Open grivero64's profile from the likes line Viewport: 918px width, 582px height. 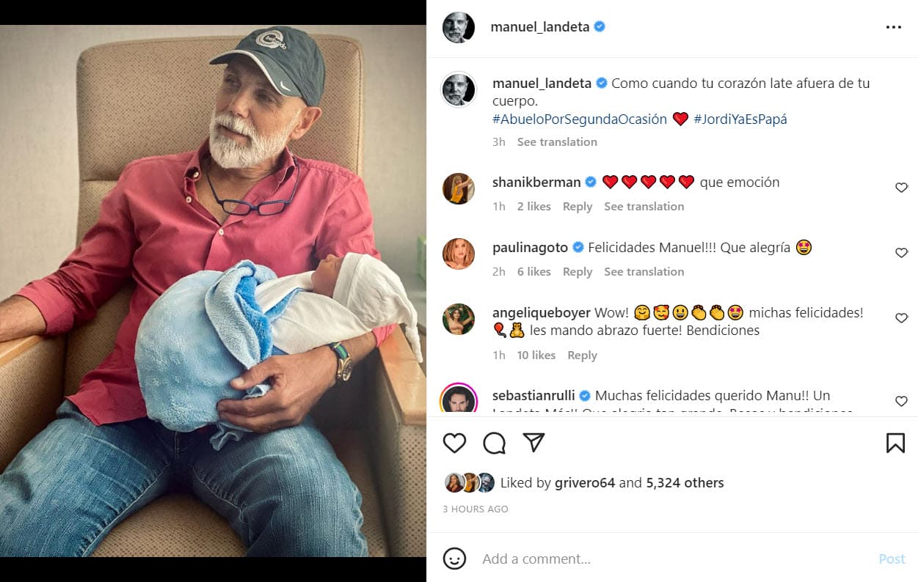(585, 482)
